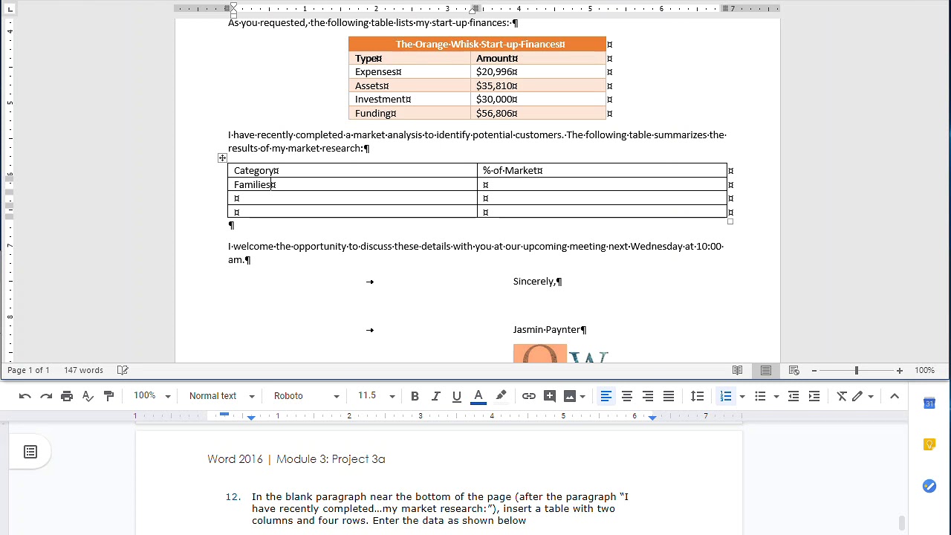Viewport: 951px width, 535px height.
Task: Undo the last action in Google Docs
Action: tap(25, 396)
